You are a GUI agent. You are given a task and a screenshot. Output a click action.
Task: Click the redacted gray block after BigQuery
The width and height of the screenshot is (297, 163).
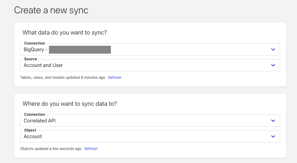click(80, 50)
